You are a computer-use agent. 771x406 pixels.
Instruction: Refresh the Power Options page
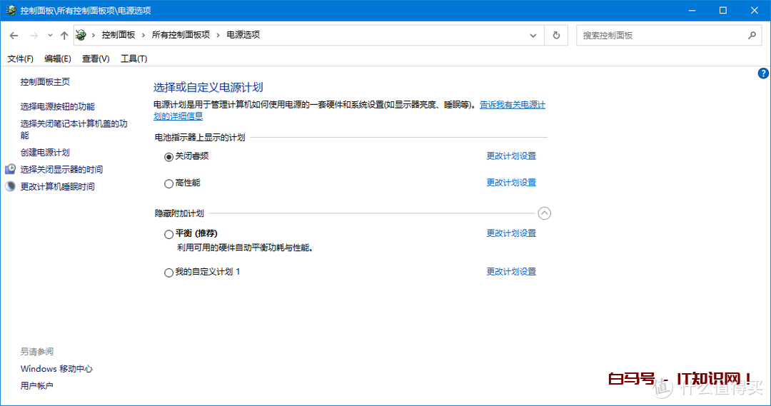556,36
